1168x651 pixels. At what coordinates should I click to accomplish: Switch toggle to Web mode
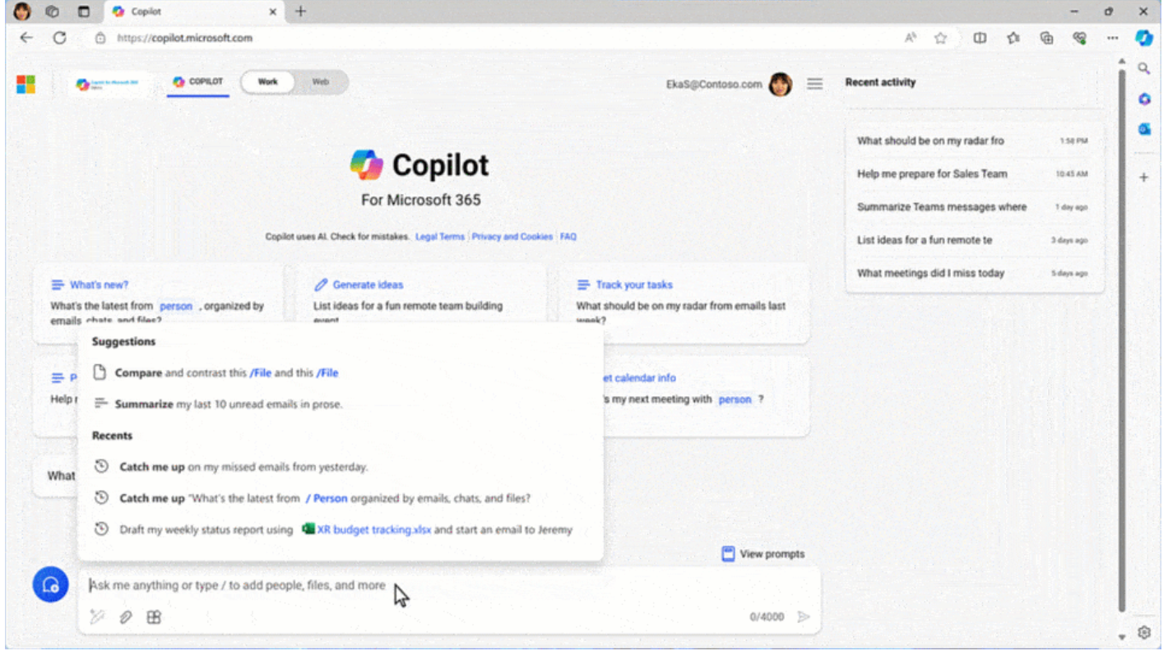coord(321,82)
